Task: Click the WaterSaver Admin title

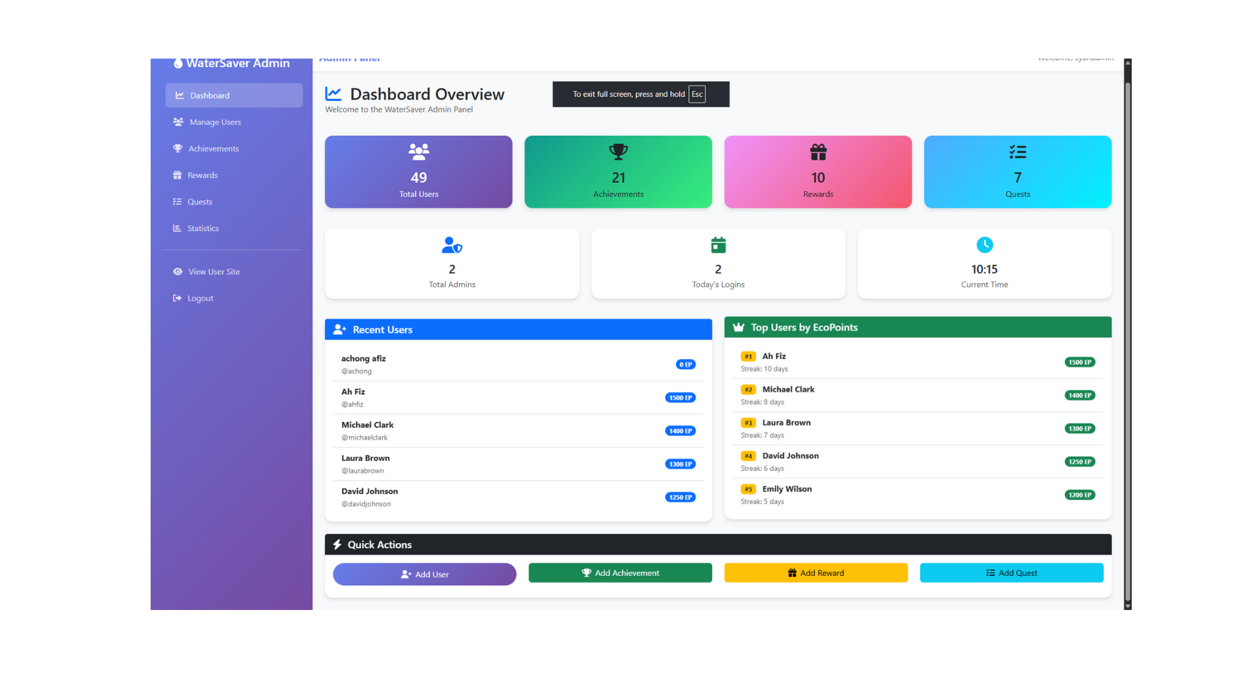Action: [238, 63]
